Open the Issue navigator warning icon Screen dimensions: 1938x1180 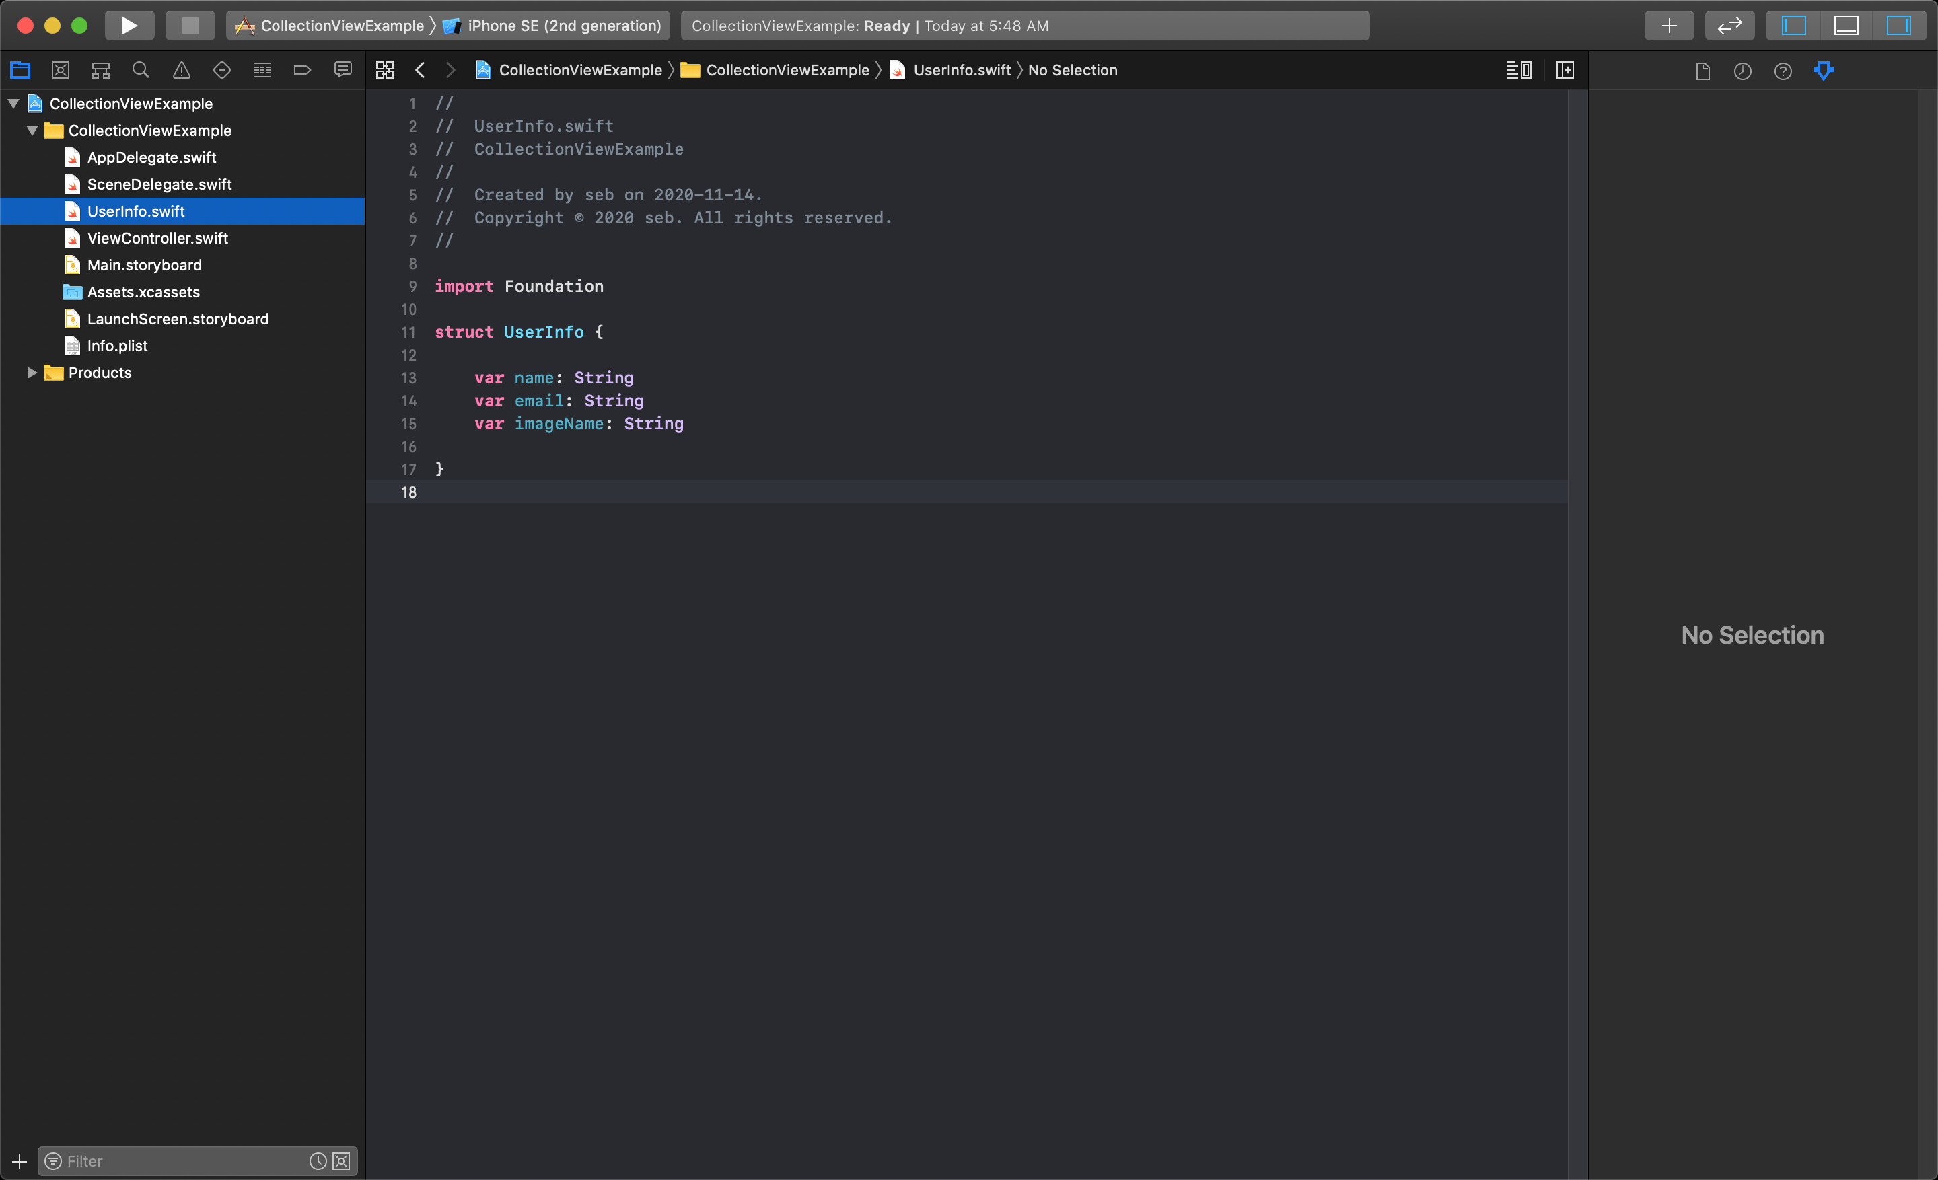[182, 70]
